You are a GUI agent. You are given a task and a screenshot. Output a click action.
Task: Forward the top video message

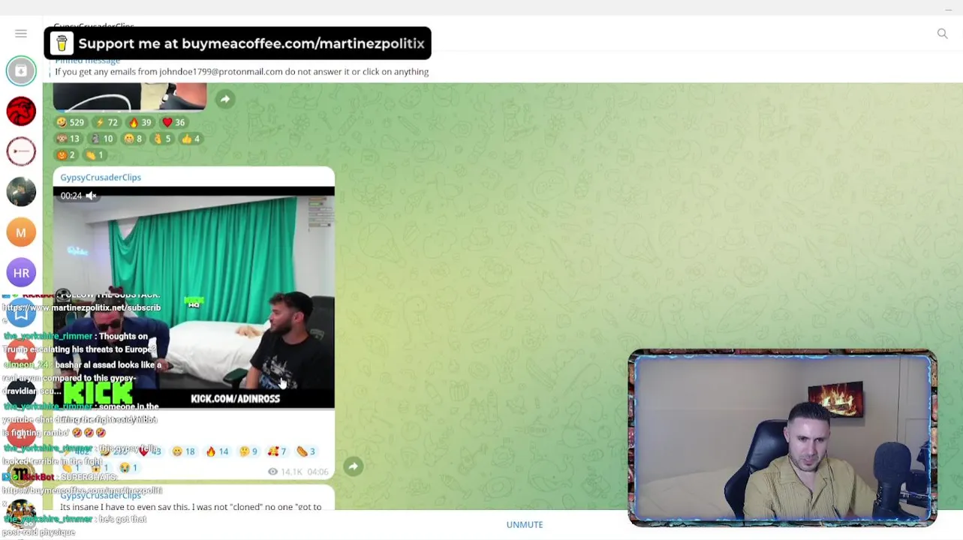coord(225,99)
